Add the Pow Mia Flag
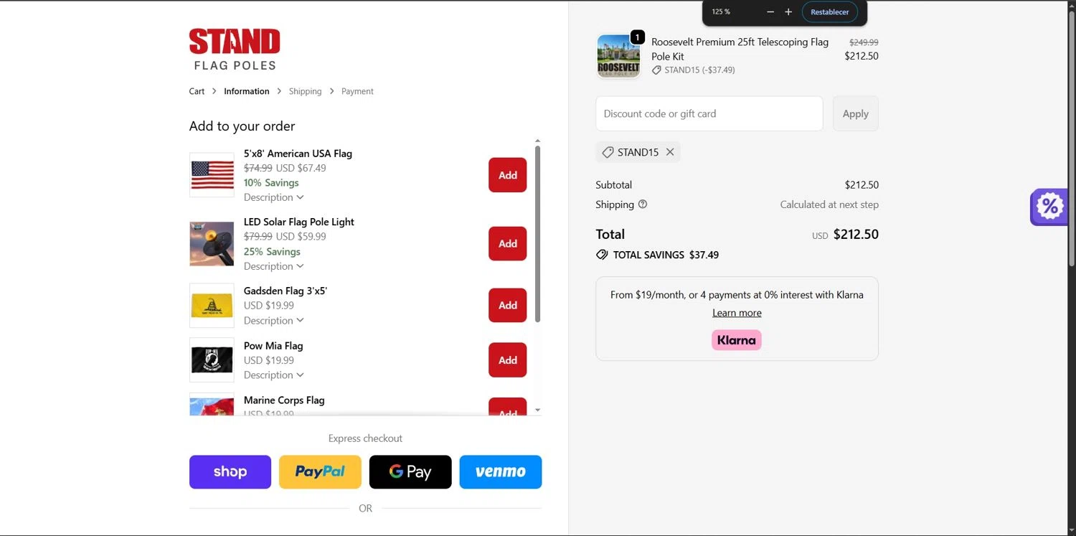This screenshot has height=536, width=1076. (508, 360)
